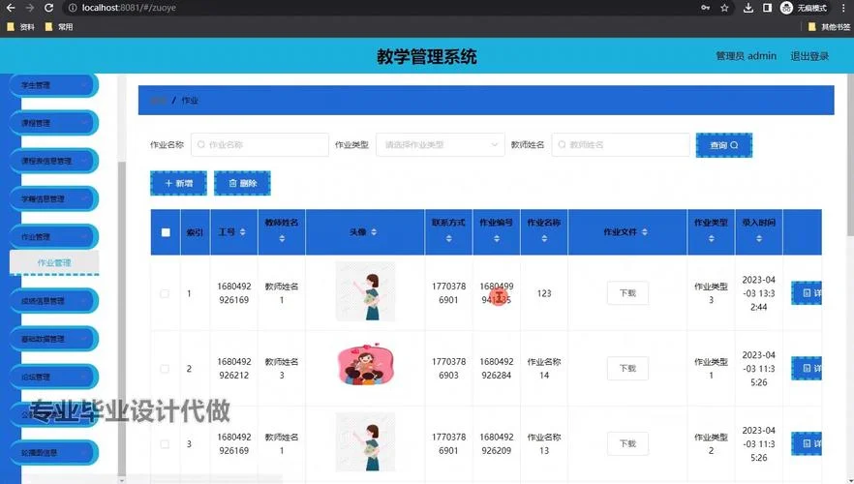The width and height of the screenshot is (854, 484).
Task: Tick the checkbox for row 1
Action: (x=165, y=293)
